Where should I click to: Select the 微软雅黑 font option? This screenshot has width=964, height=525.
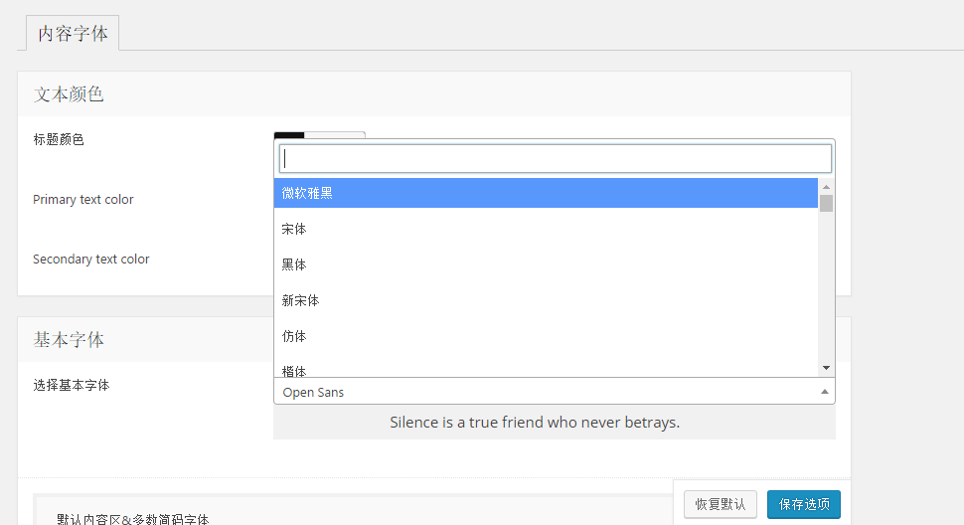click(x=546, y=193)
